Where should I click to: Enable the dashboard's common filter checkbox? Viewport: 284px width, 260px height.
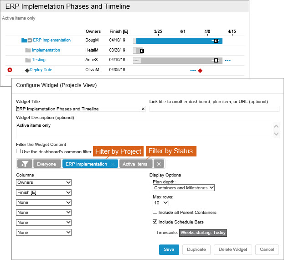click(18, 151)
